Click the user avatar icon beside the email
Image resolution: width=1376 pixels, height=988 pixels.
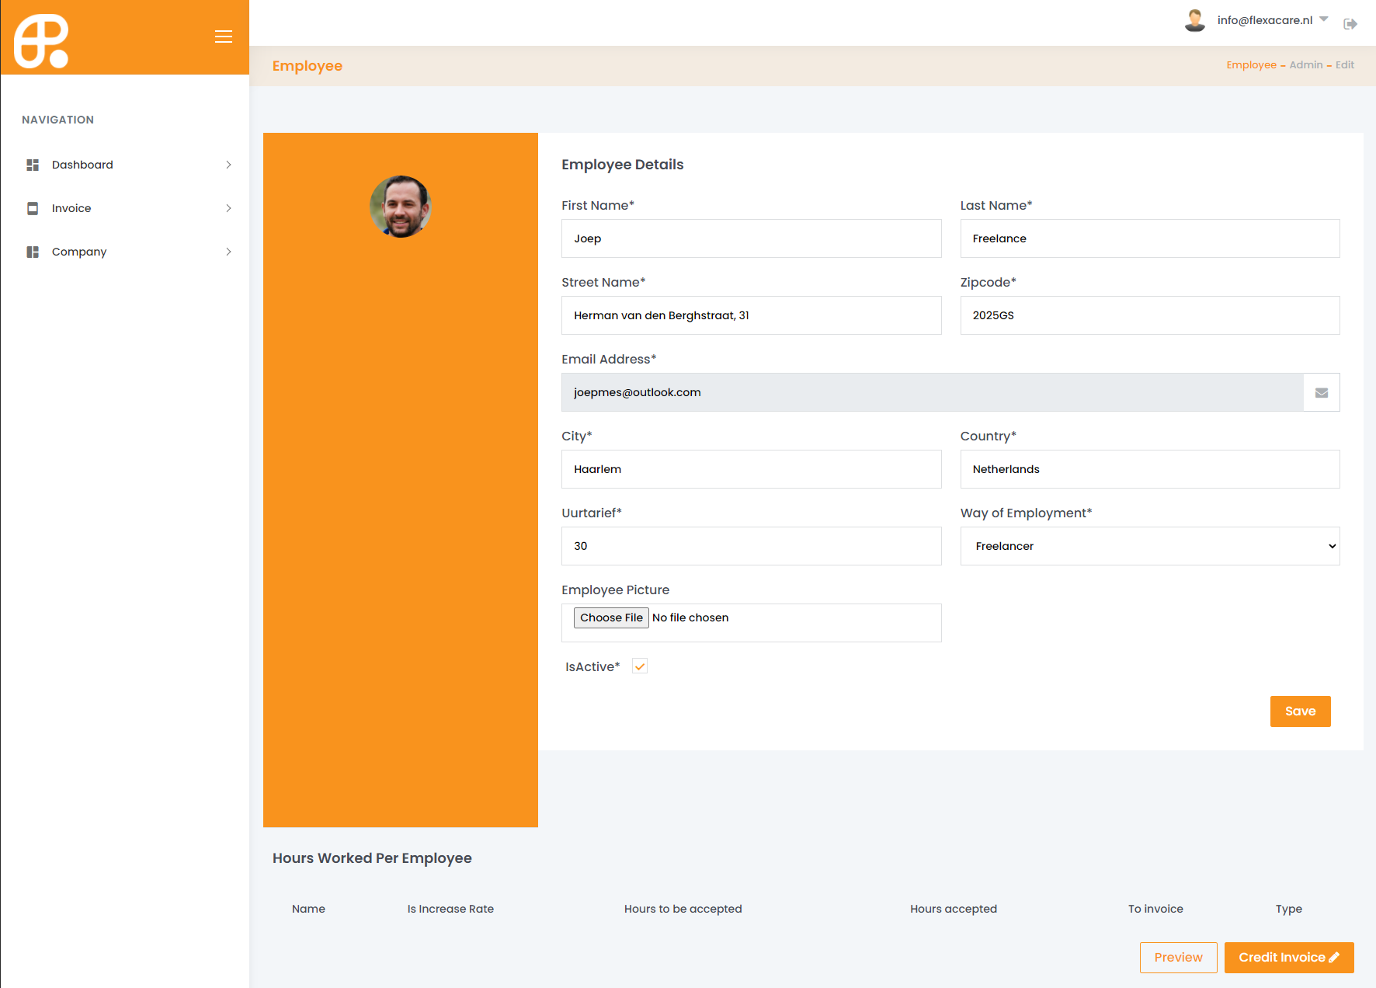1194,20
